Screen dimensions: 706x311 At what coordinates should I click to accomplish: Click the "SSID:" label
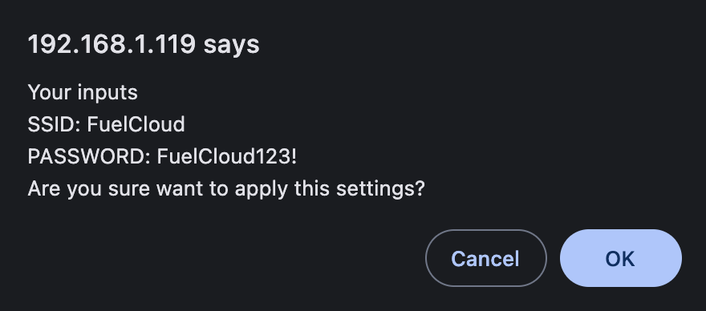54,125
